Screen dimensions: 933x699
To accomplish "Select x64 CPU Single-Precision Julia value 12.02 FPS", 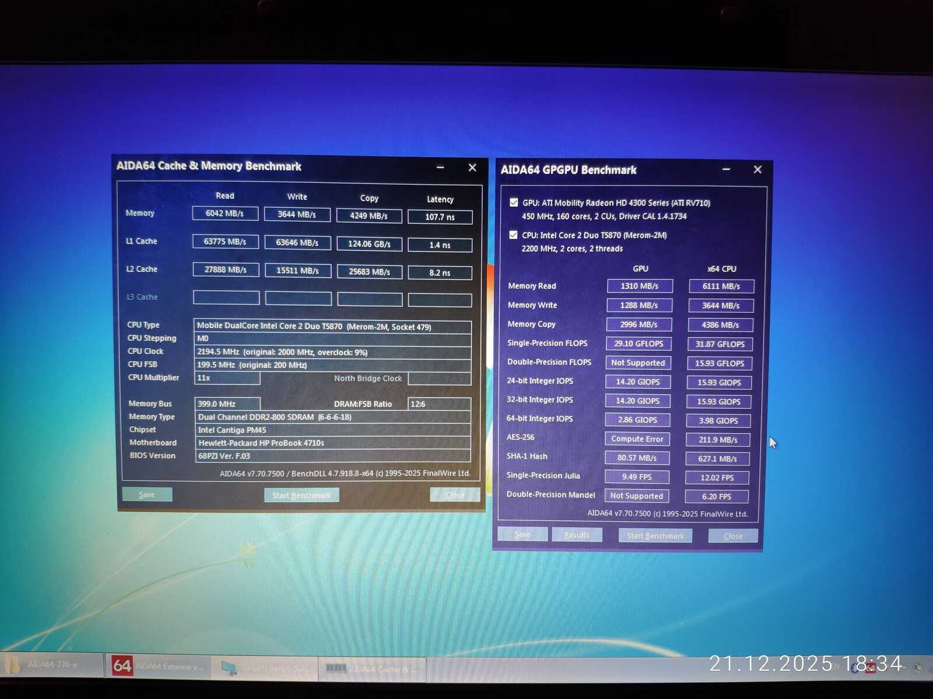I will [717, 478].
